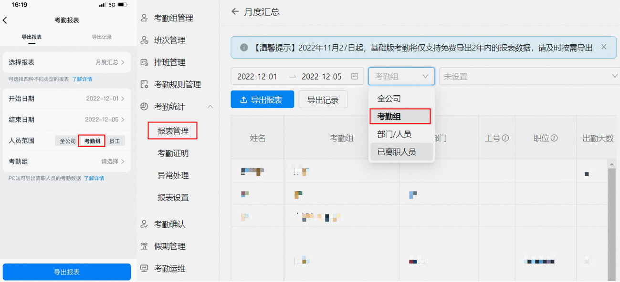Image resolution: width=620 pixels, height=282 pixels.
Task: Click the 考勤规则管理 sidebar icon
Action: [144, 84]
